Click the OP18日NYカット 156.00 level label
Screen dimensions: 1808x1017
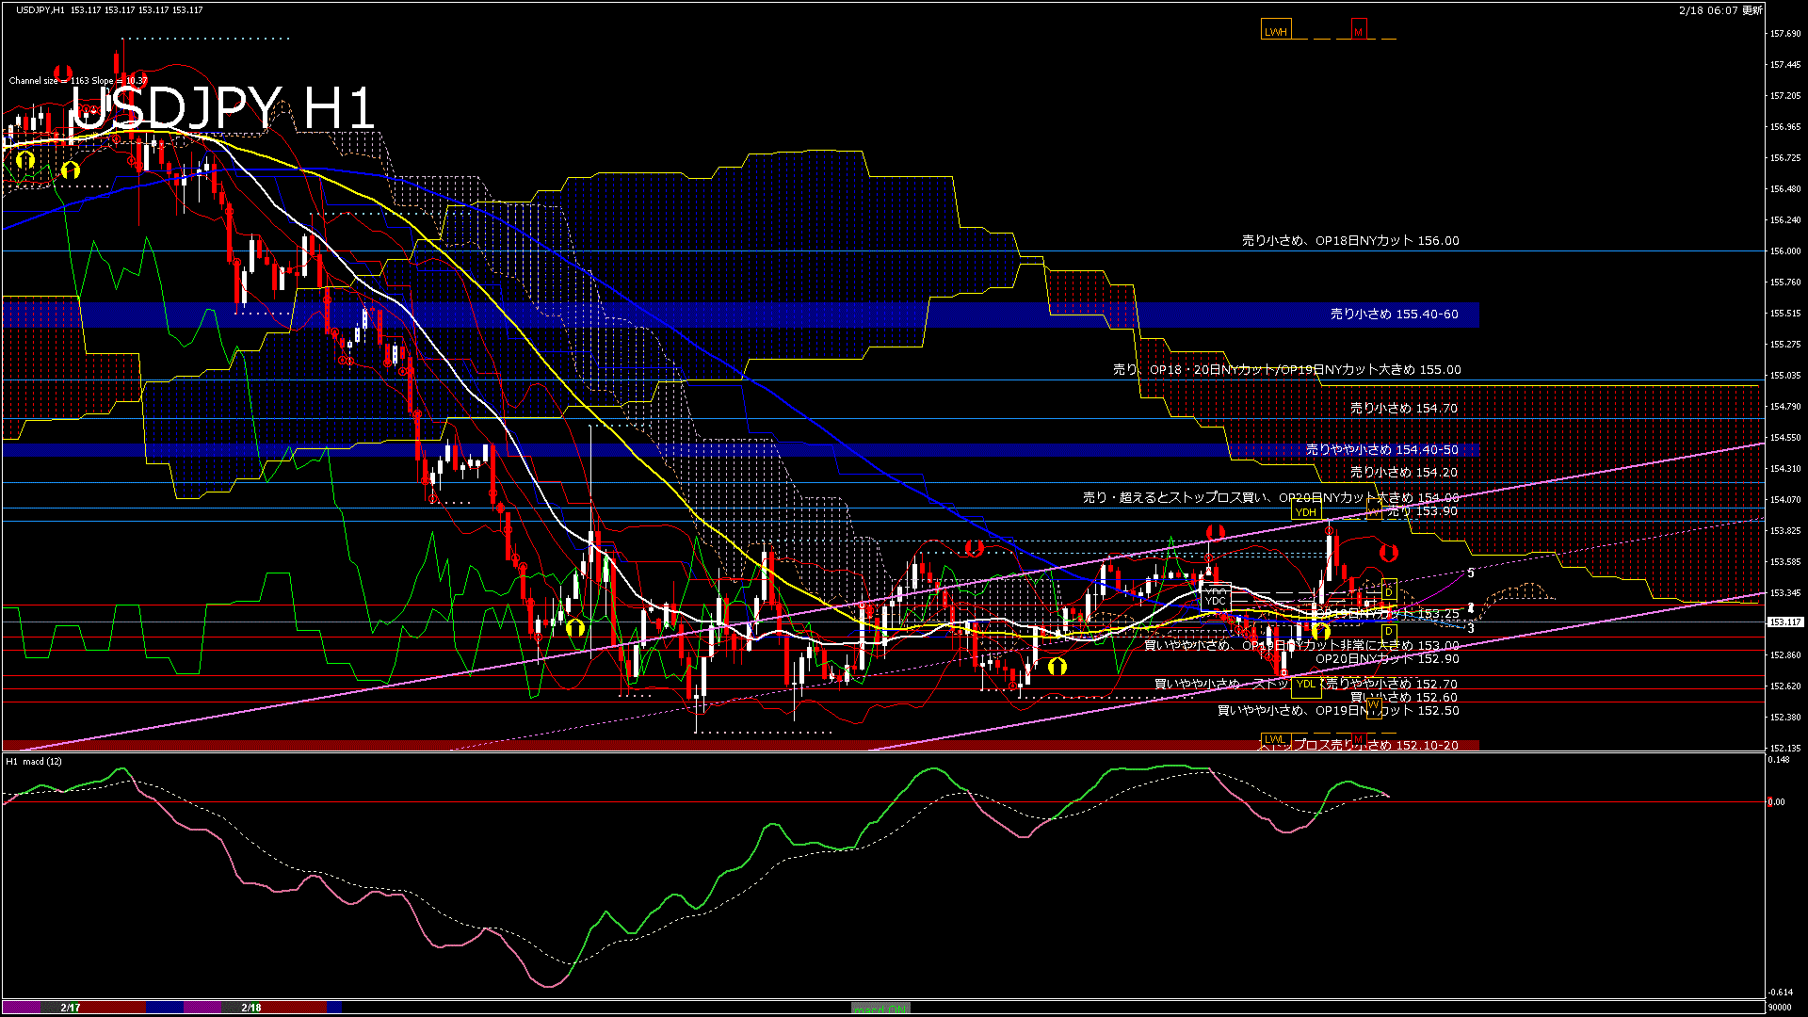pyautogui.click(x=1350, y=241)
